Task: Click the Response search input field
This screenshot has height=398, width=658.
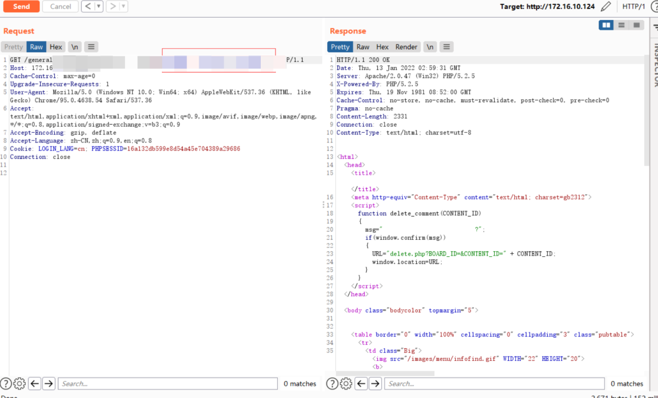Action: tap(494, 383)
